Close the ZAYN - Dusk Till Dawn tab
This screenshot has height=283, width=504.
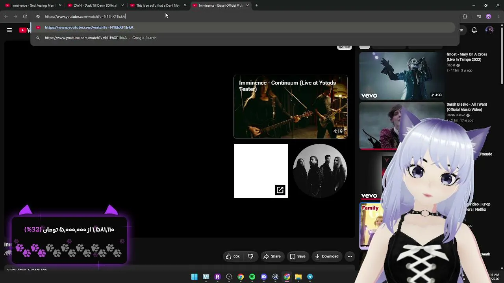(122, 6)
